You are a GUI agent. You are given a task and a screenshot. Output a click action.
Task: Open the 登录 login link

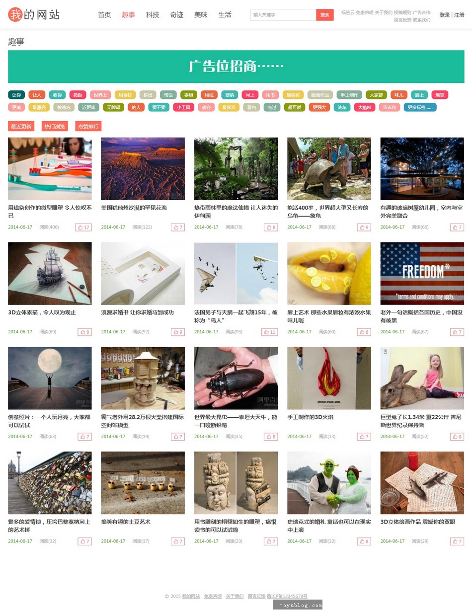(445, 15)
